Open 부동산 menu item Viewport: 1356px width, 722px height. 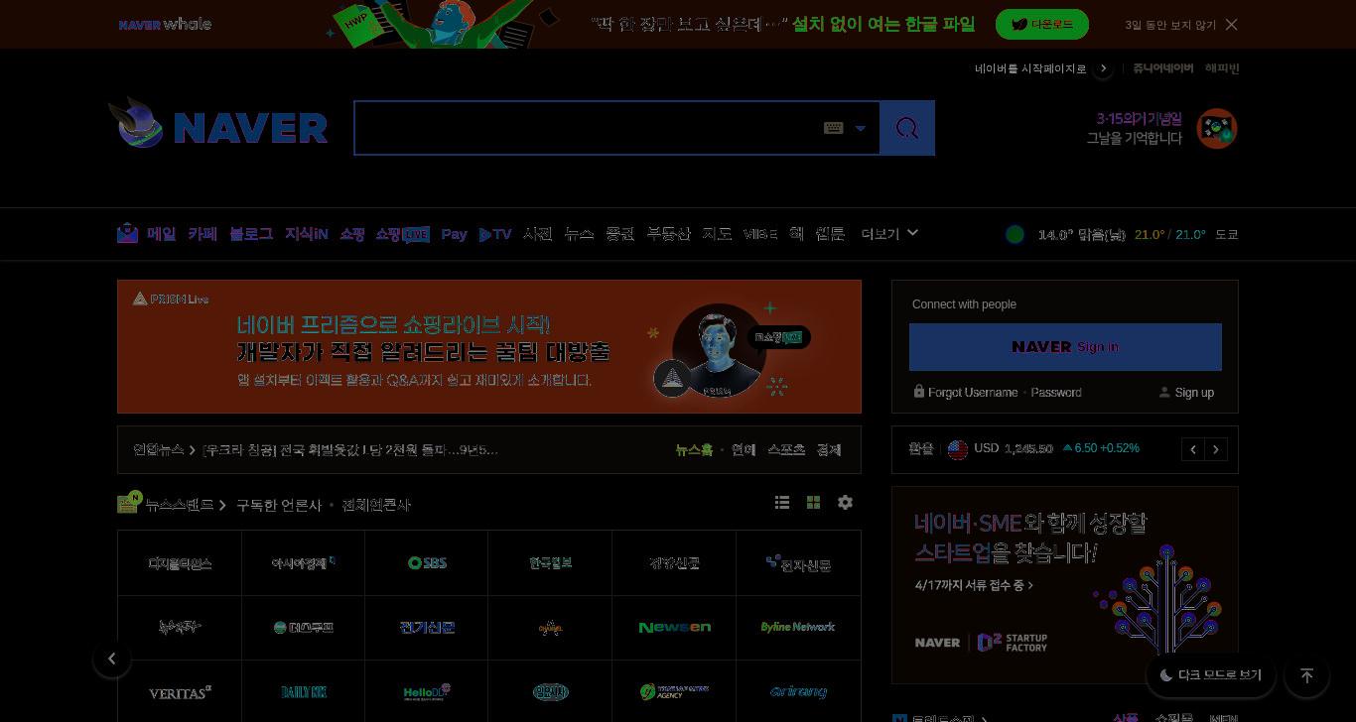668,234
